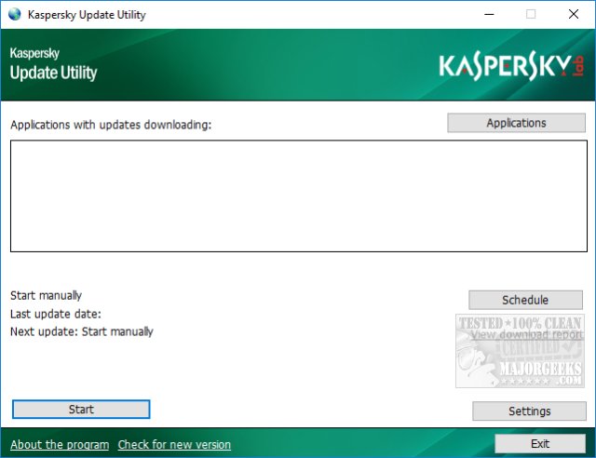Close the window with the X button
The image size is (596, 458).
pos(574,15)
